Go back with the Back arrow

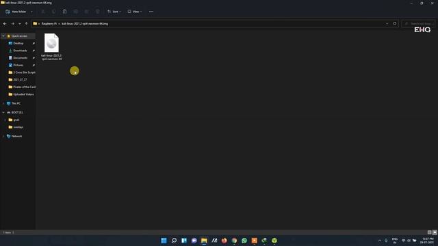click(5, 24)
